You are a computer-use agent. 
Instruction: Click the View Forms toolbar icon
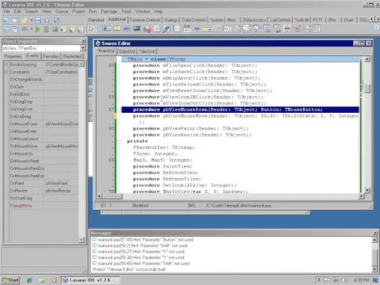pos(14,30)
